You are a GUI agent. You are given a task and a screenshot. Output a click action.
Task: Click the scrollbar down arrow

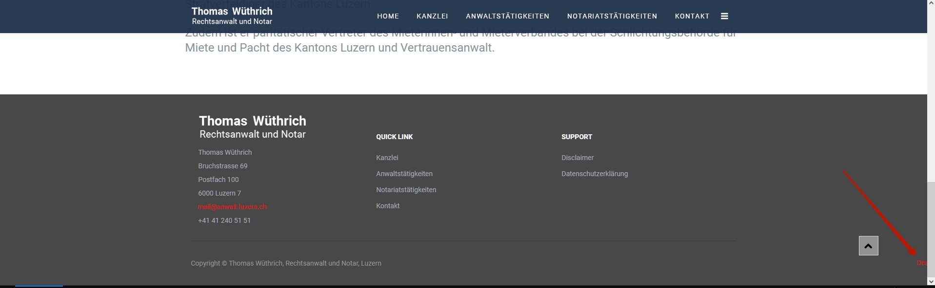[x=931, y=282]
